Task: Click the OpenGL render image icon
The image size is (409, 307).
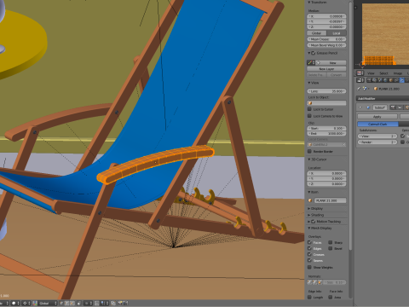Action: click(x=119, y=303)
